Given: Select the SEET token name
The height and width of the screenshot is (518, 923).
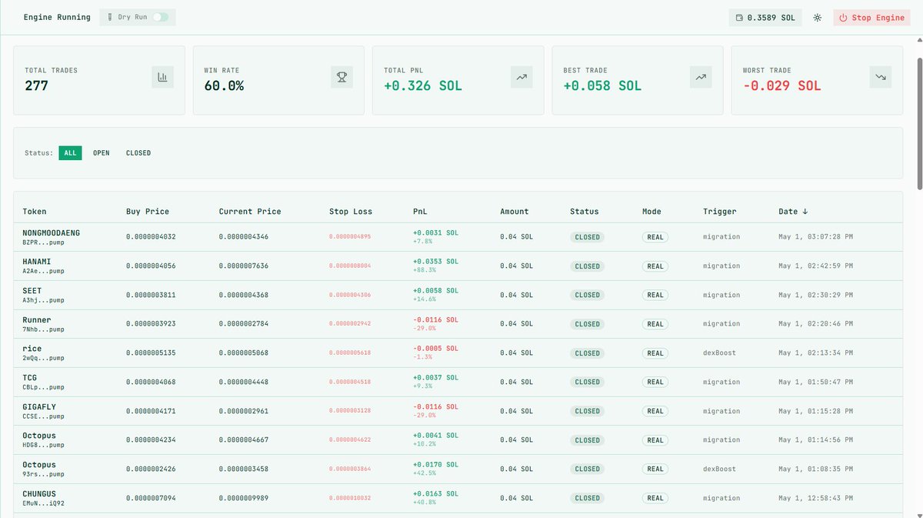Looking at the screenshot, I should coord(32,291).
